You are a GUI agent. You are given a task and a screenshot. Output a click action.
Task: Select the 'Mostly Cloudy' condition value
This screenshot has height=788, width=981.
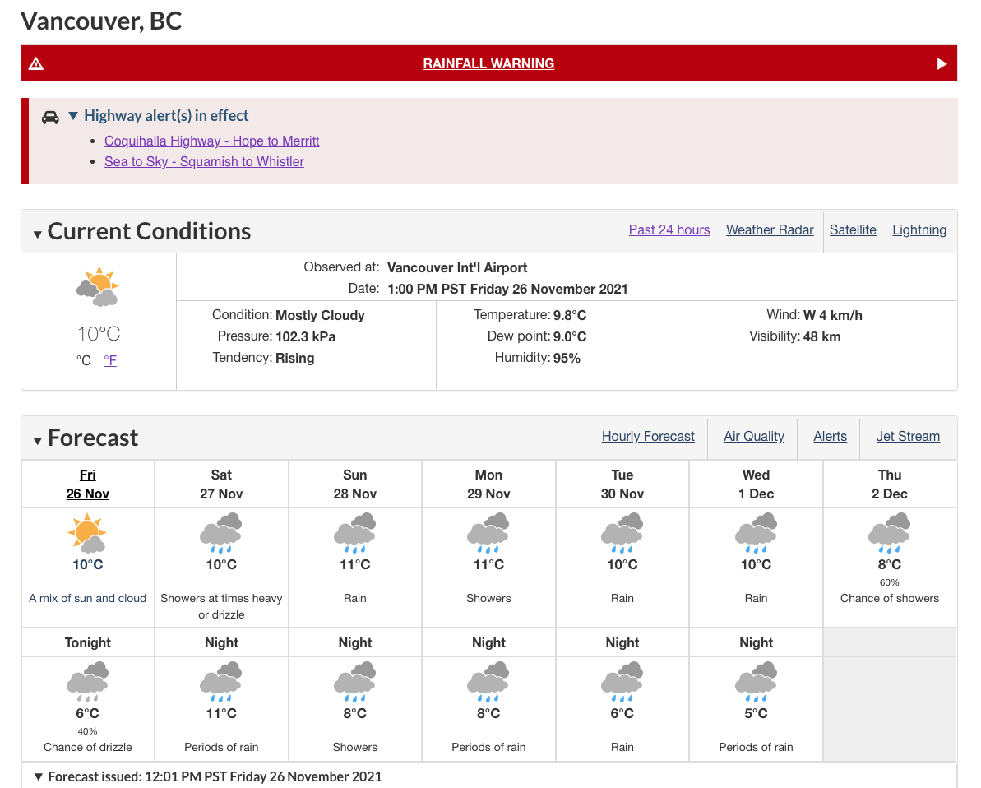coord(320,316)
